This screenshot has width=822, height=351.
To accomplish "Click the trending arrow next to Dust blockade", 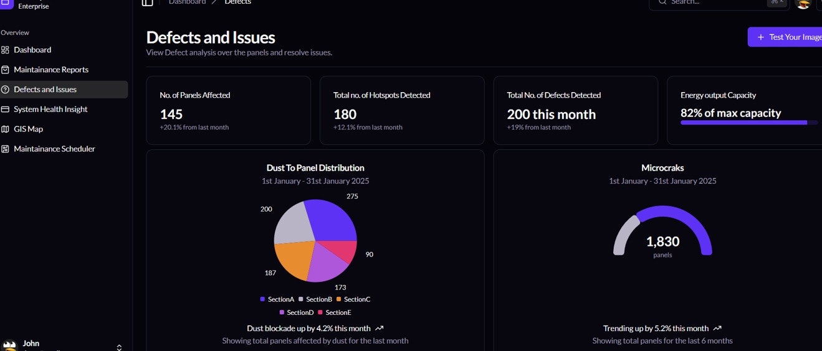I will tap(380, 329).
